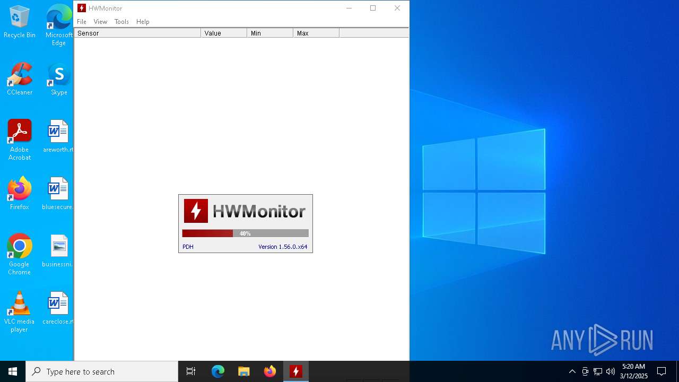This screenshot has height=382, width=679.
Task: Open the notification center icon
Action: point(661,371)
